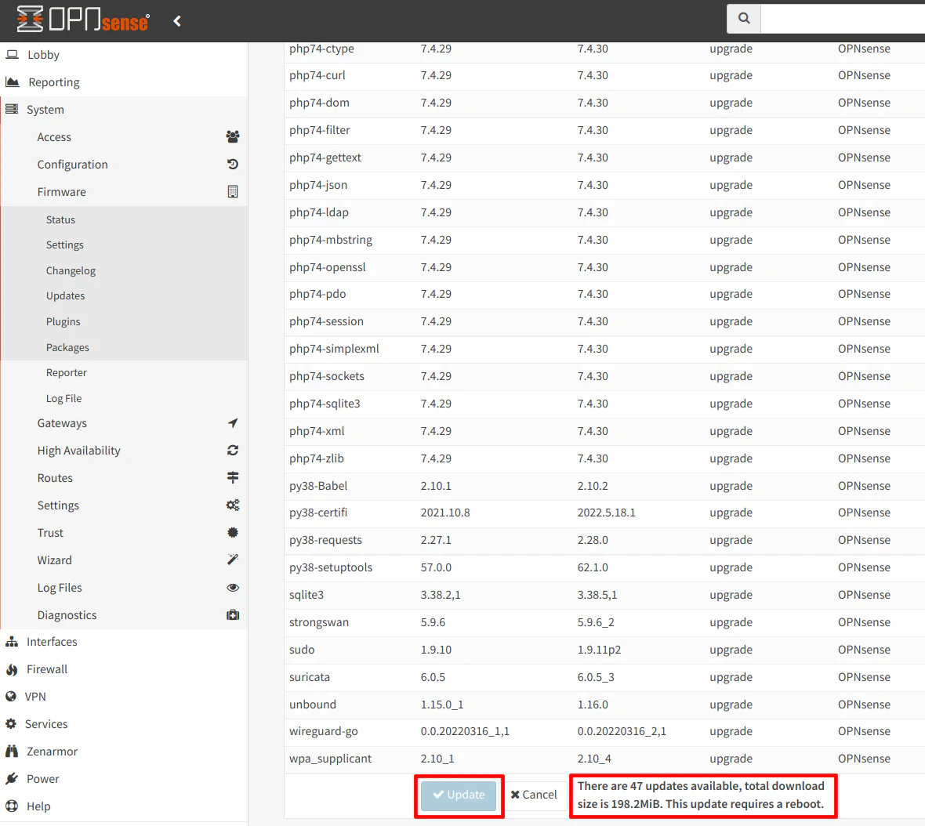Open the VPN menu
Image resolution: width=925 pixels, height=826 pixels.
pos(35,697)
